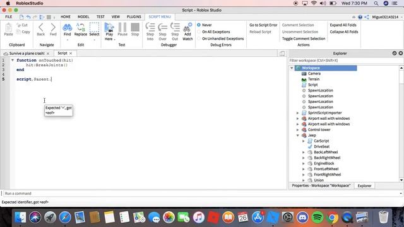Click the Step Out debugger icon
This screenshot has width=404, height=227.
tap(175, 27)
